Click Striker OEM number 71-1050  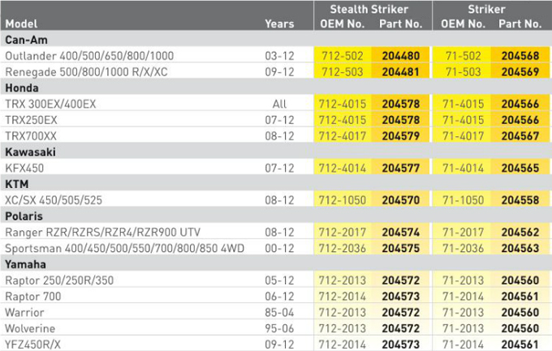click(x=463, y=200)
